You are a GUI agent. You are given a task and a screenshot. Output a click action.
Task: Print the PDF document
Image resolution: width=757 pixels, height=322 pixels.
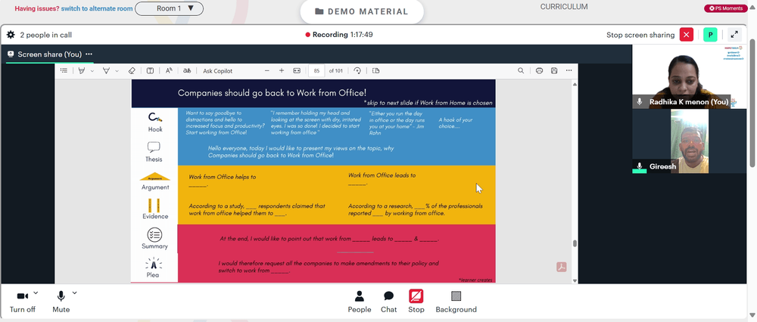tap(539, 70)
